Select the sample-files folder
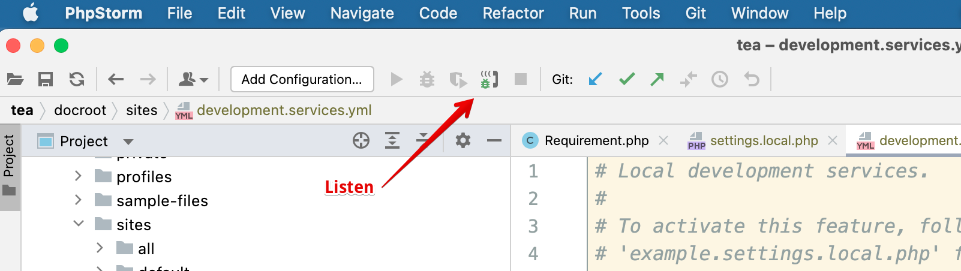The width and height of the screenshot is (961, 271). coord(162,201)
